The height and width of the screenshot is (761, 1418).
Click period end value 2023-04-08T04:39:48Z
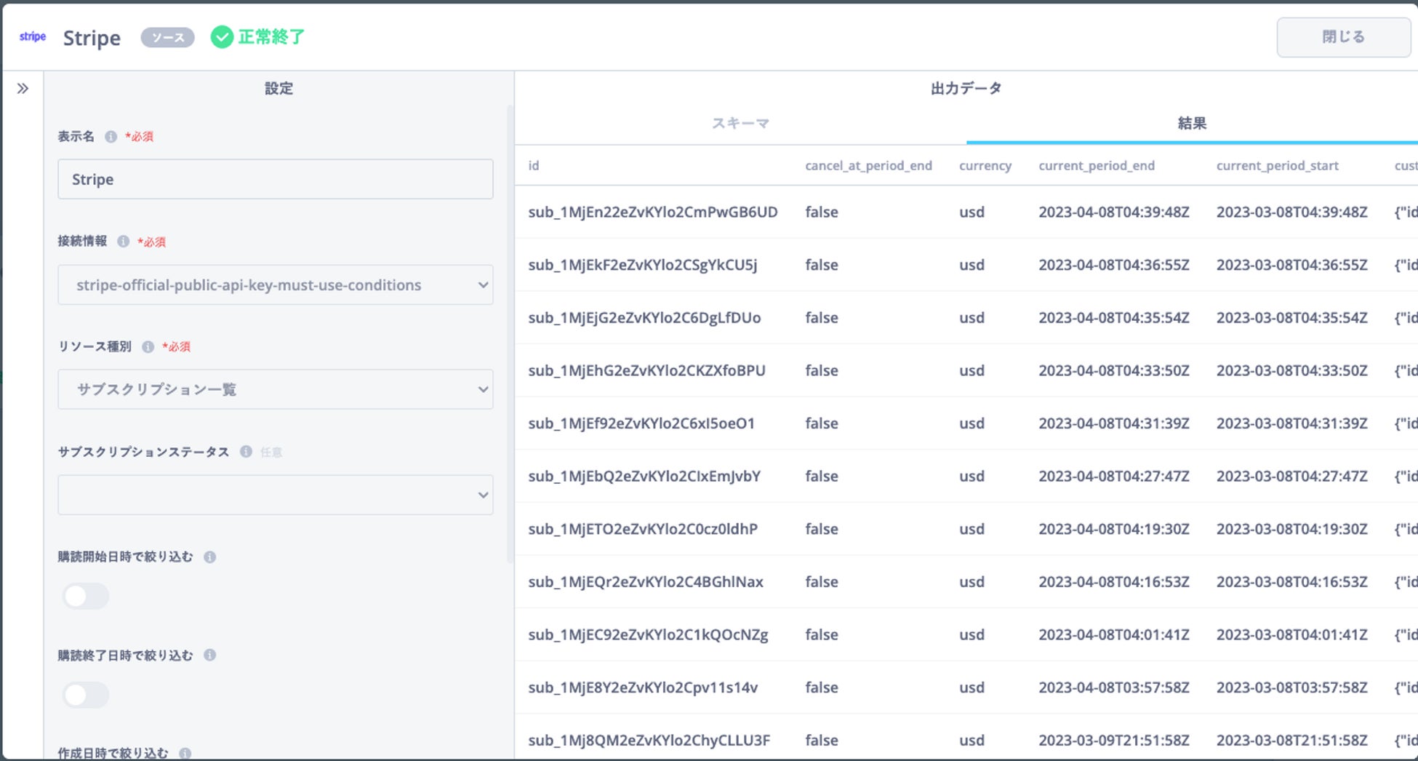[1114, 212]
